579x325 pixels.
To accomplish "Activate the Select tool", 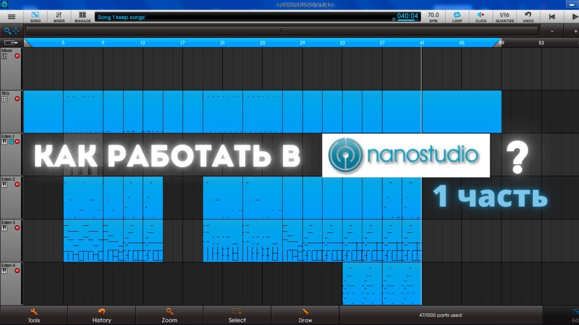I will point(237,315).
